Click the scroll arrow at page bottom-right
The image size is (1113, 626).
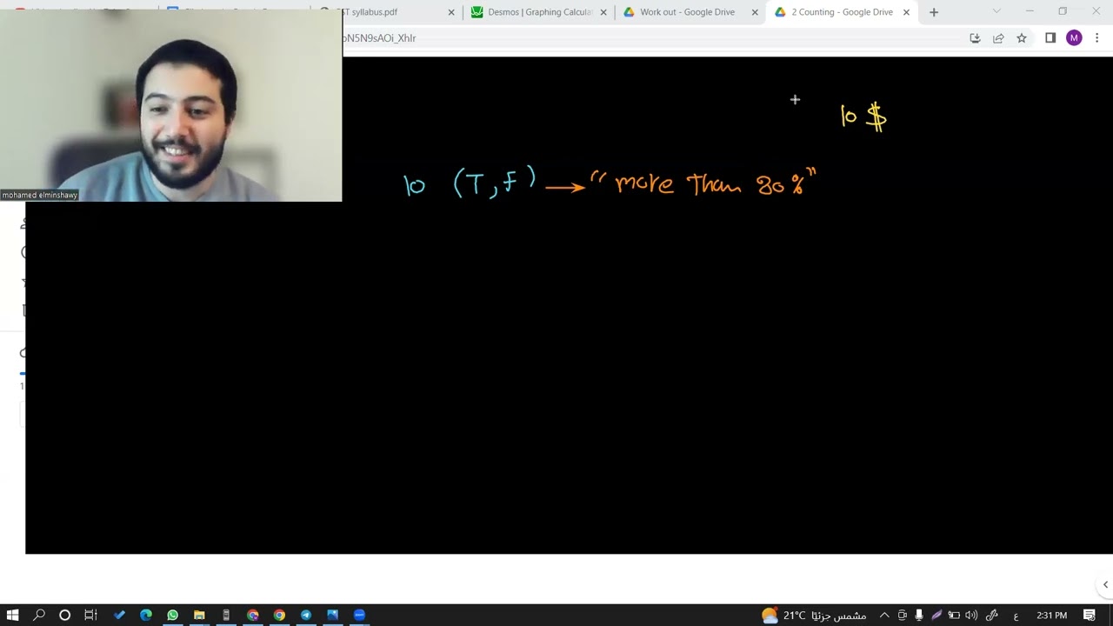(x=1105, y=585)
